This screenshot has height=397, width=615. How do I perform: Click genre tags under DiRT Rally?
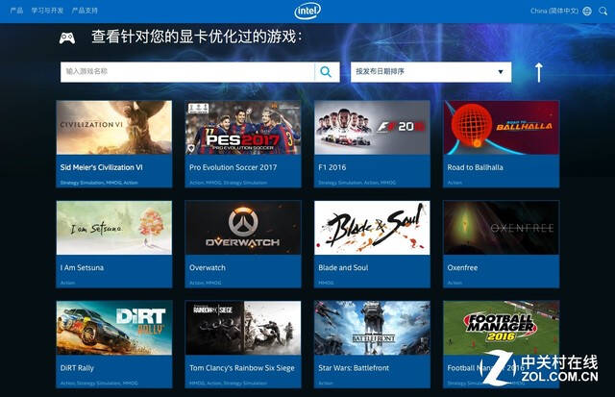pyautogui.click(x=99, y=384)
